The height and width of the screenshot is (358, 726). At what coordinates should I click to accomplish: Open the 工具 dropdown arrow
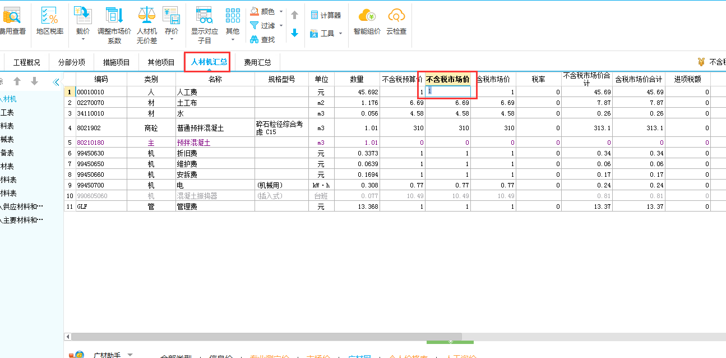tap(340, 34)
